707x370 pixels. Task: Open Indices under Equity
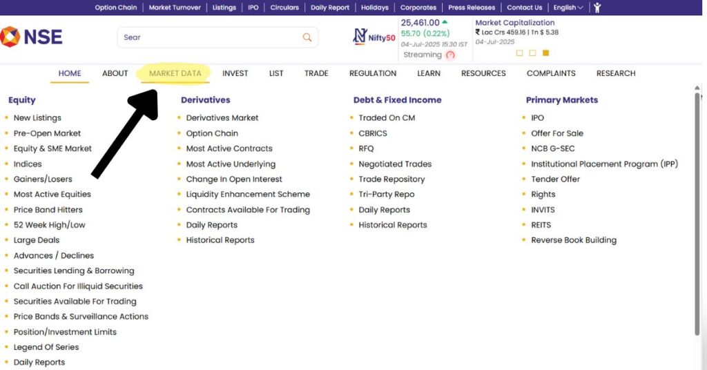(28, 164)
